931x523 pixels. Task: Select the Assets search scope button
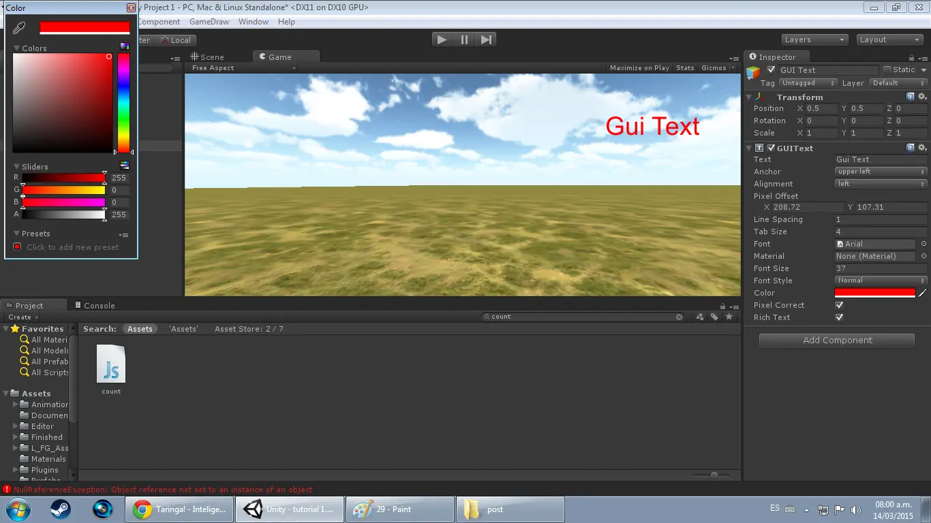point(140,329)
